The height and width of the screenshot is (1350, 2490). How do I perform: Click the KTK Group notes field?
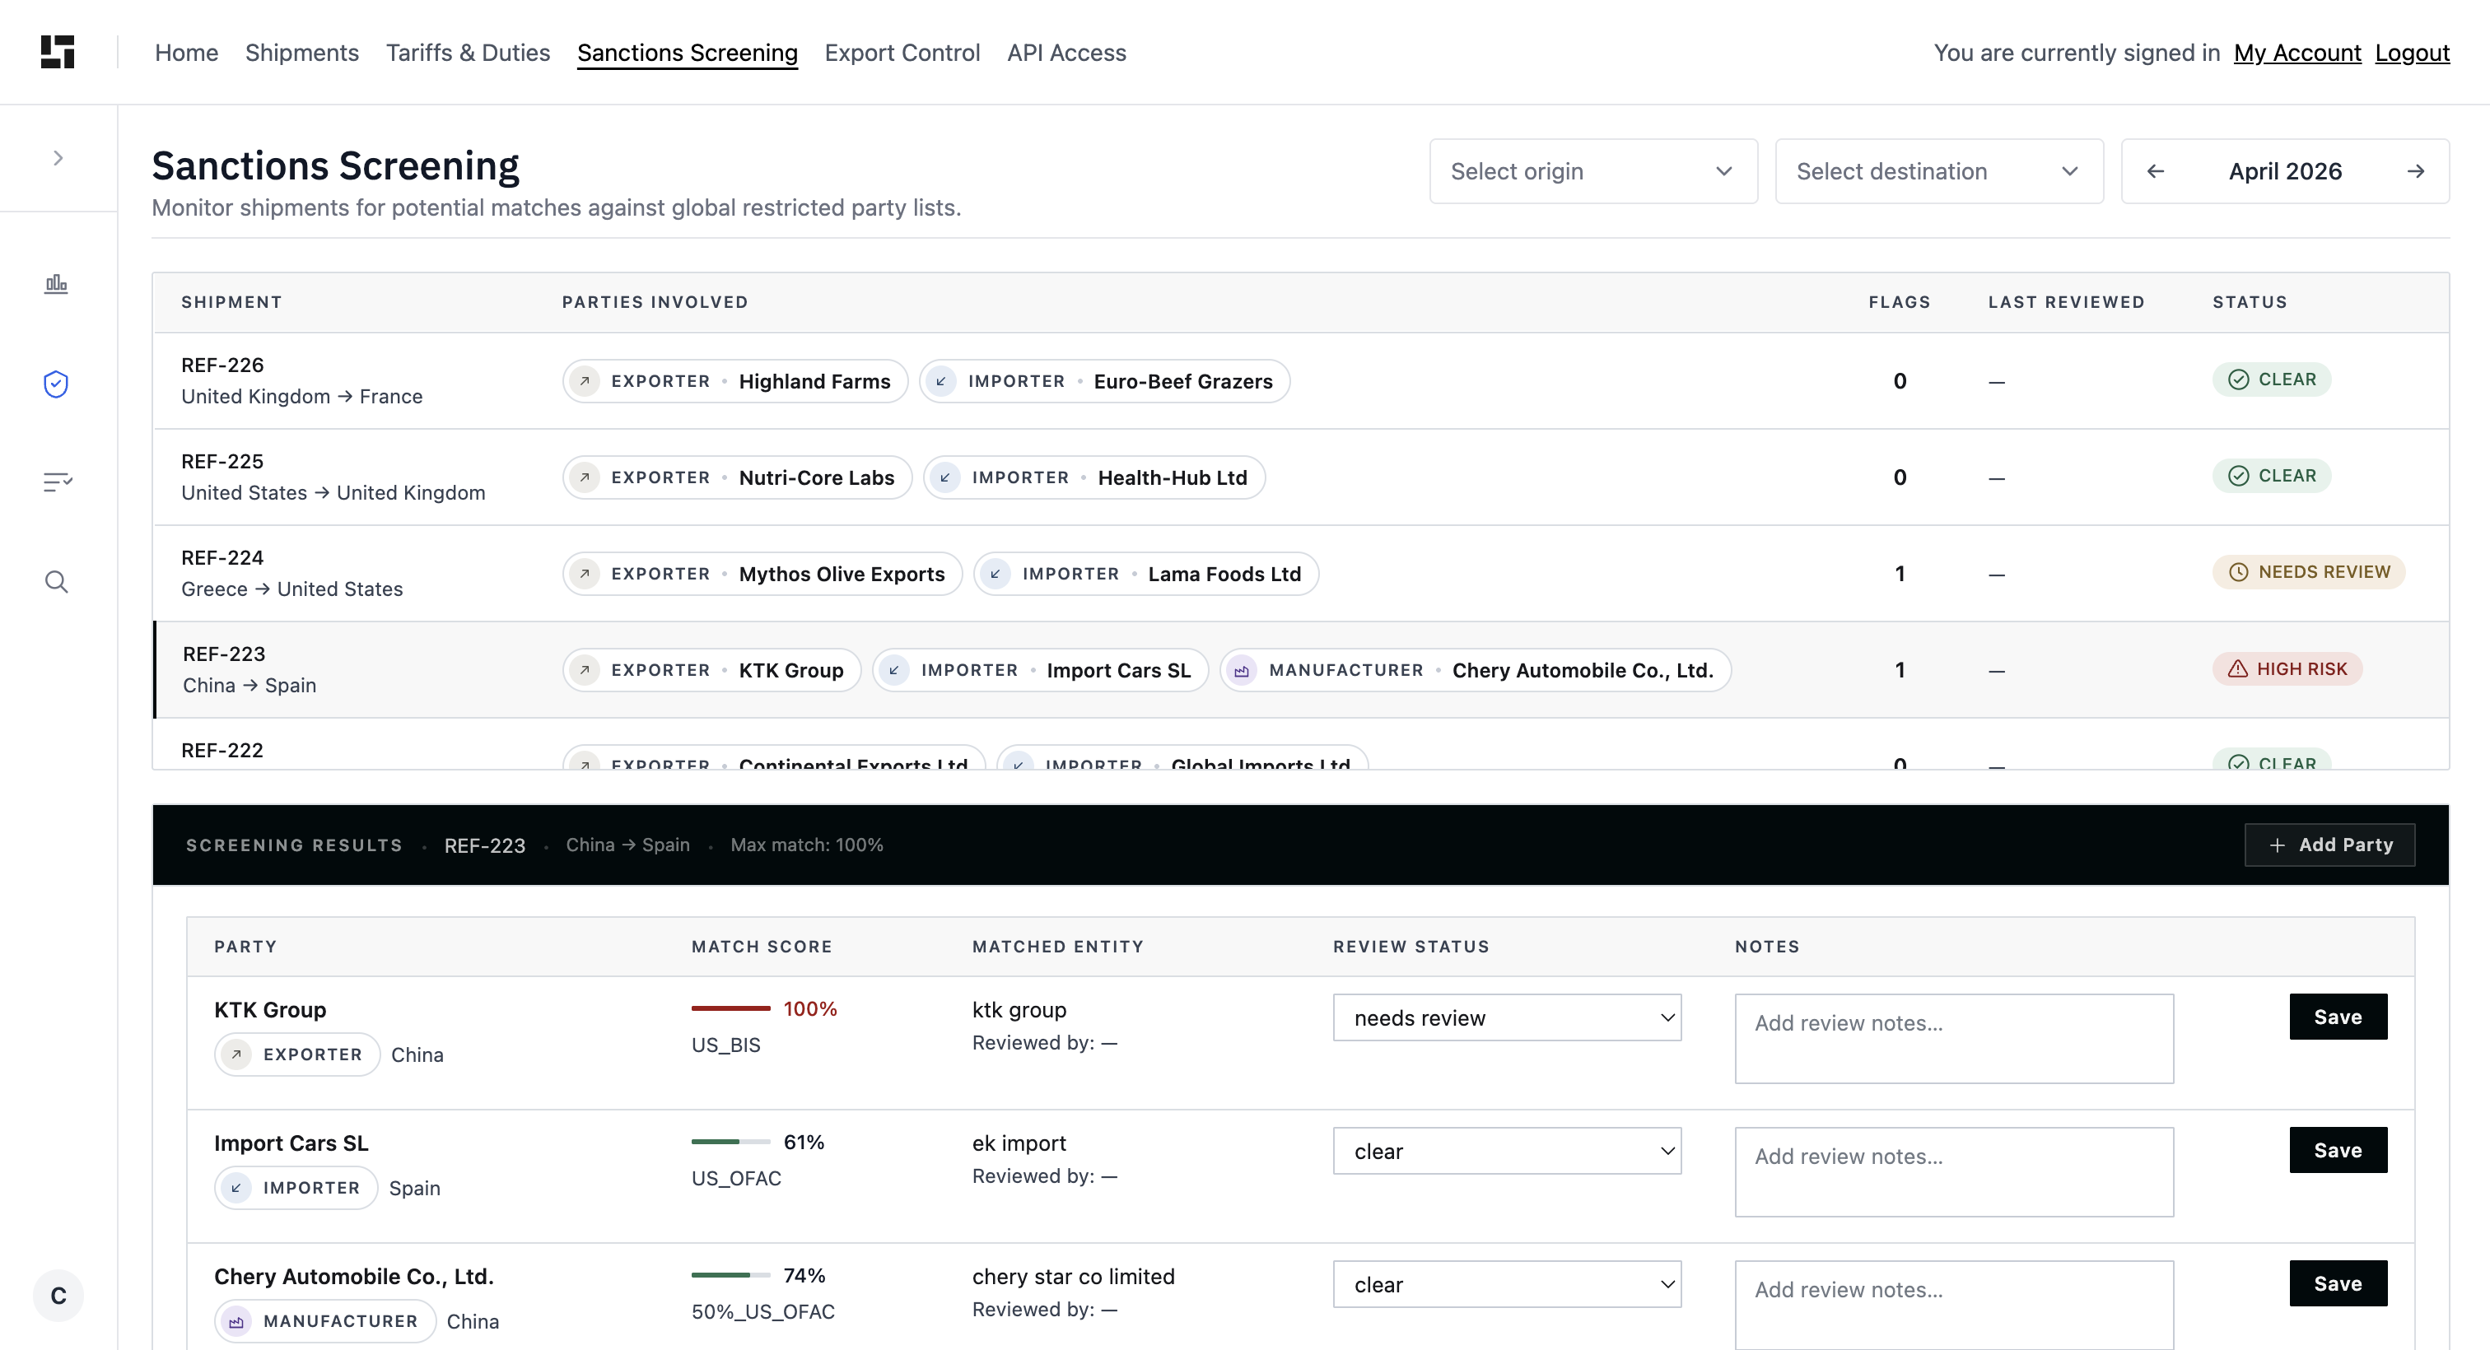click(x=1953, y=1039)
